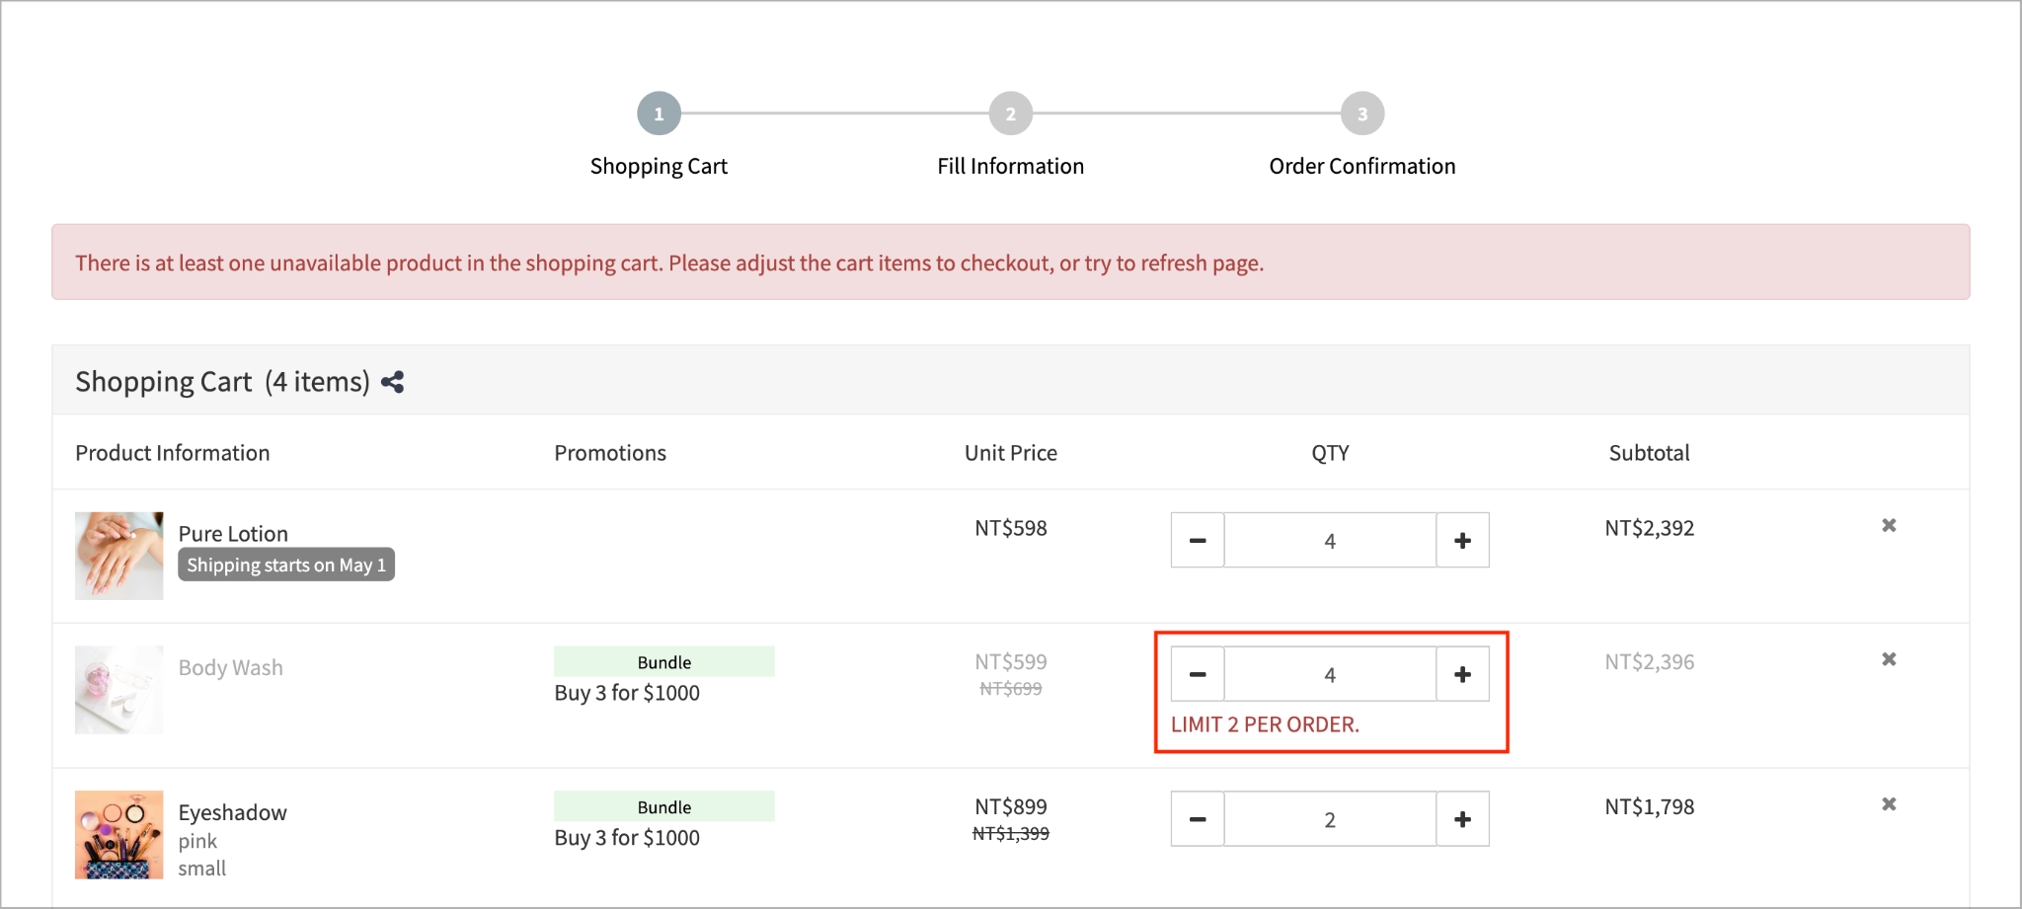Click the 'Fill Information' step label
2022x909 pixels.
pyautogui.click(x=1011, y=166)
